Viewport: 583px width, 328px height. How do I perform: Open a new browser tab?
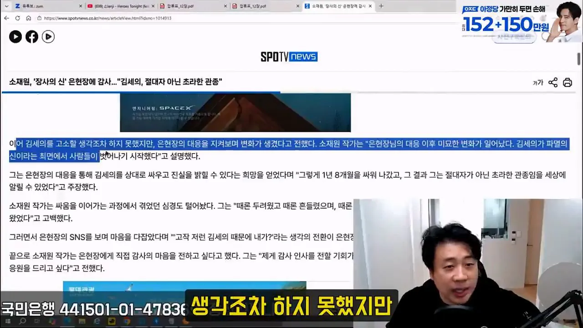point(381,6)
